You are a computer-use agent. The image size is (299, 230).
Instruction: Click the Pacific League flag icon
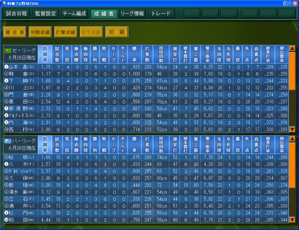tap(7, 139)
